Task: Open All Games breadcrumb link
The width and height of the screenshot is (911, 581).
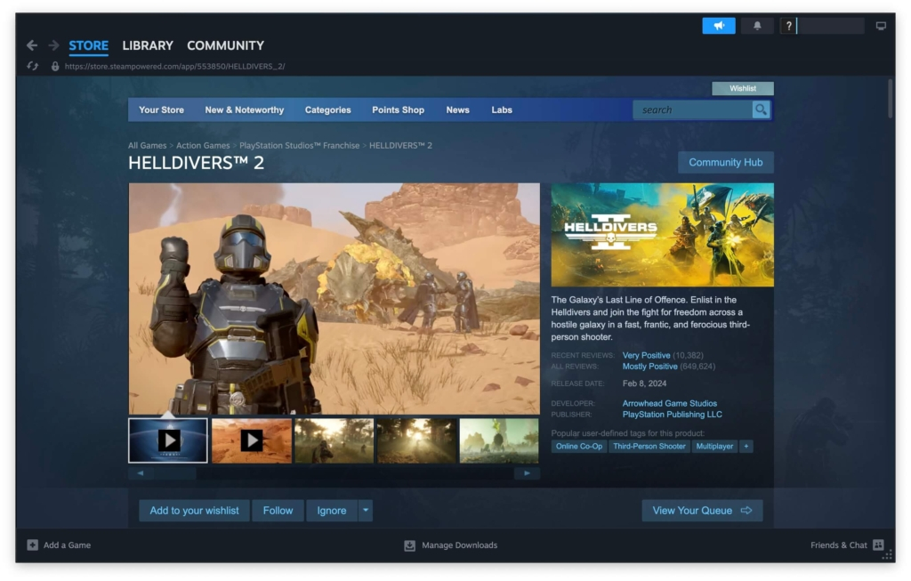Action: tap(147, 145)
